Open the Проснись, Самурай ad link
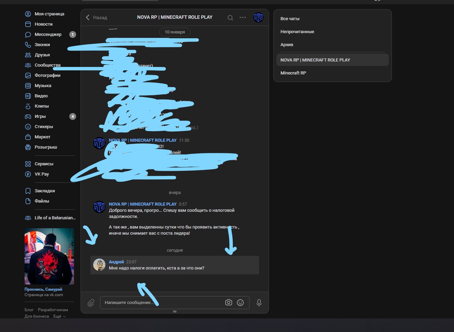The image size is (454, 332). [x=43, y=289]
